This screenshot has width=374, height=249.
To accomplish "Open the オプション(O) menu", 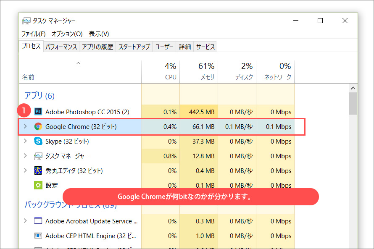I will click(x=67, y=34).
